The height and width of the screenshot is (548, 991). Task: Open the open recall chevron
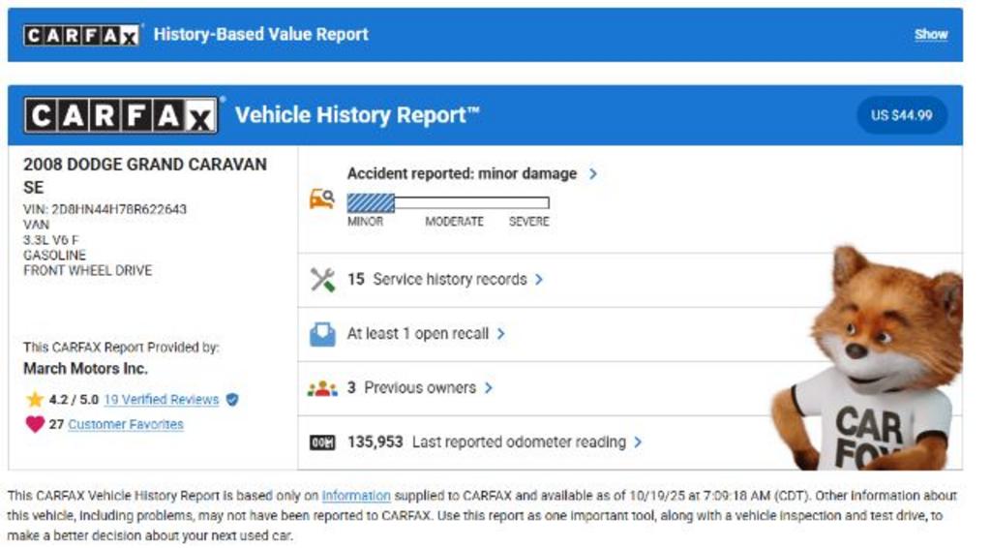(500, 334)
